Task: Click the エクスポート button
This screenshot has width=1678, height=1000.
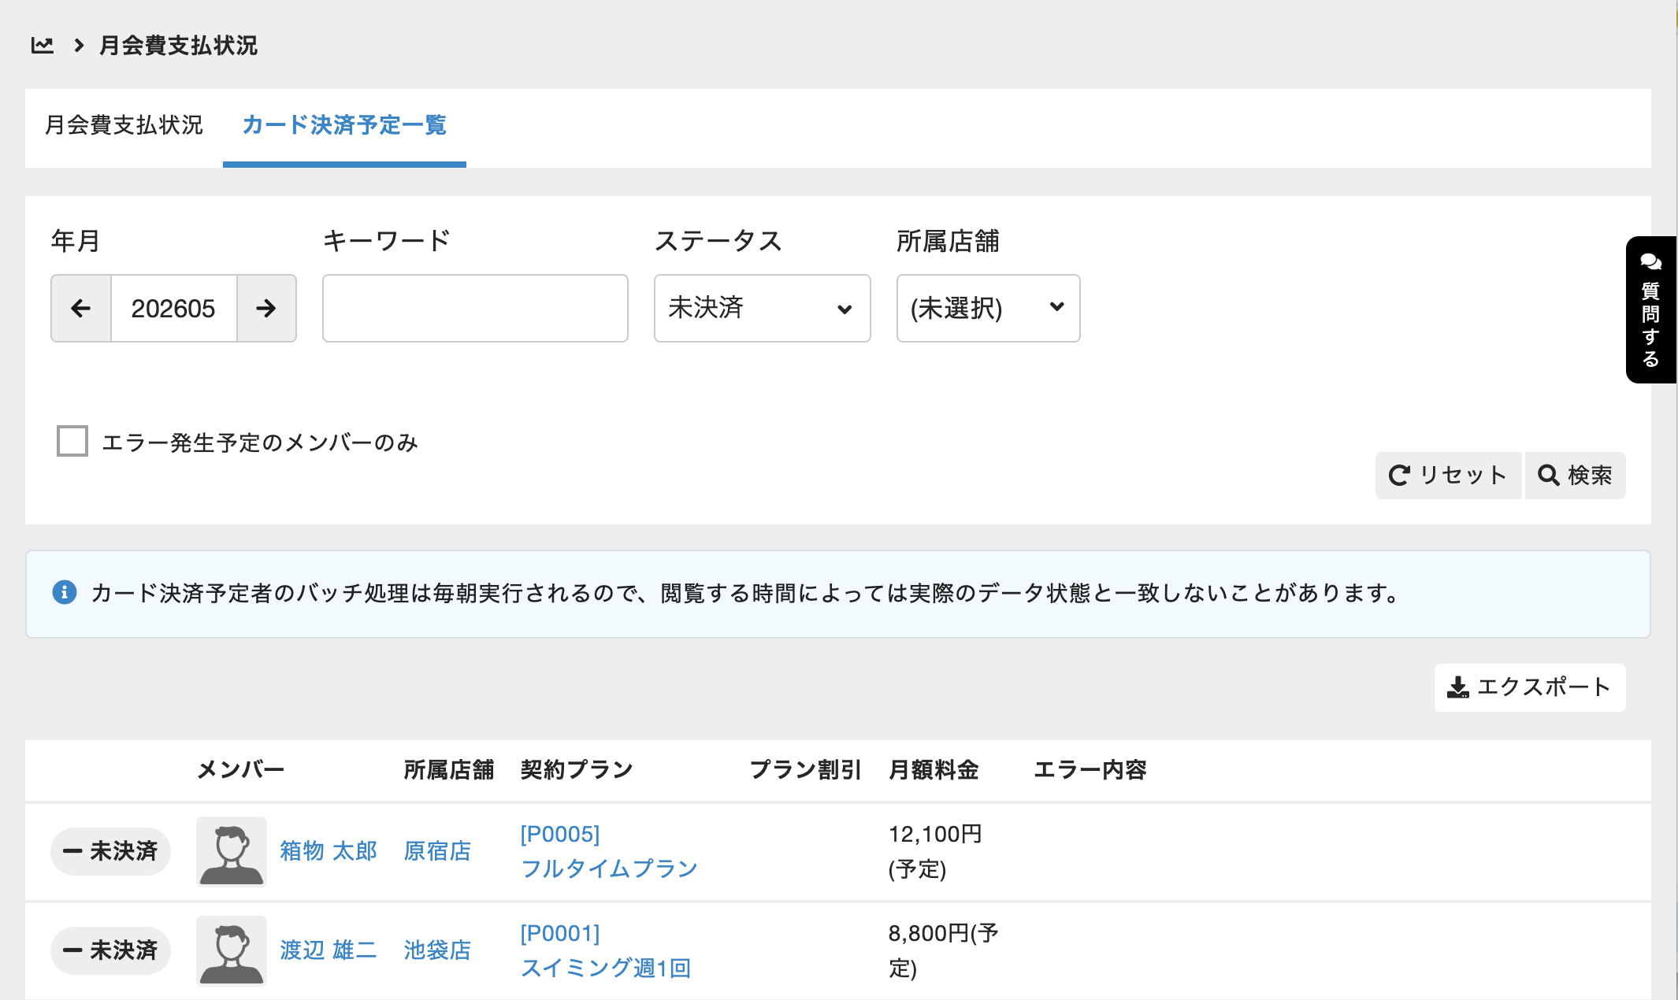Action: pyautogui.click(x=1530, y=687)
